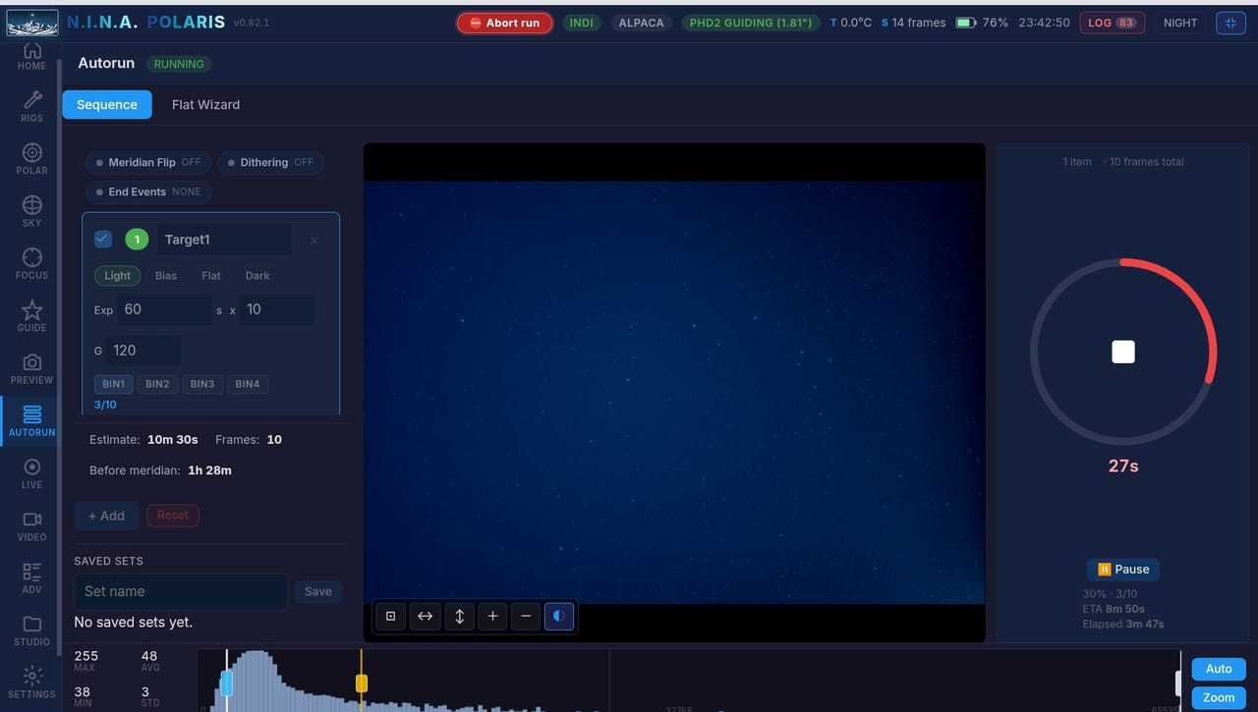Open the Guide sidebar section

click(x=31, y=315)
